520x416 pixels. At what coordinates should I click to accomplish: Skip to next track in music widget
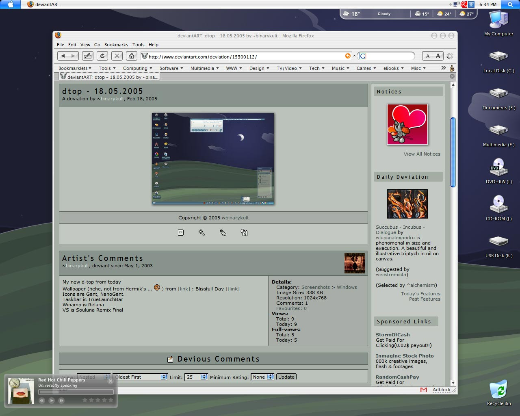point(61,401)
